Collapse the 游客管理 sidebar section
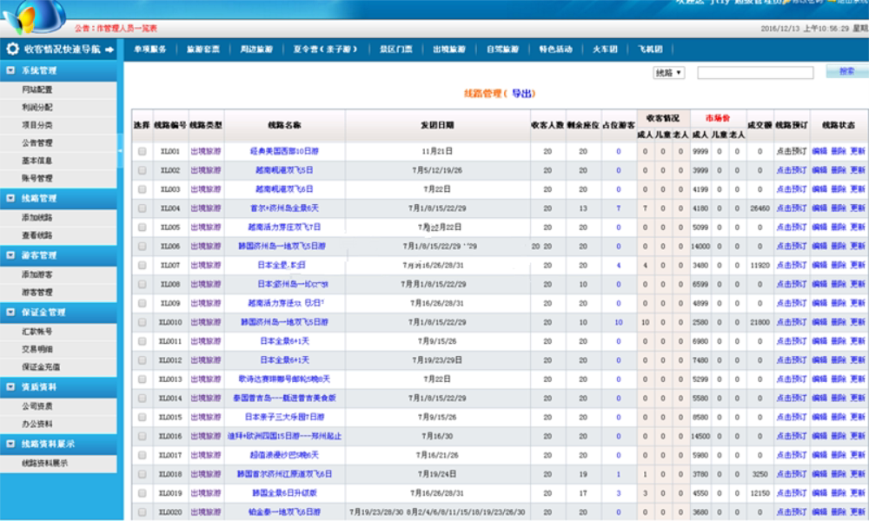 coord(10,255)
